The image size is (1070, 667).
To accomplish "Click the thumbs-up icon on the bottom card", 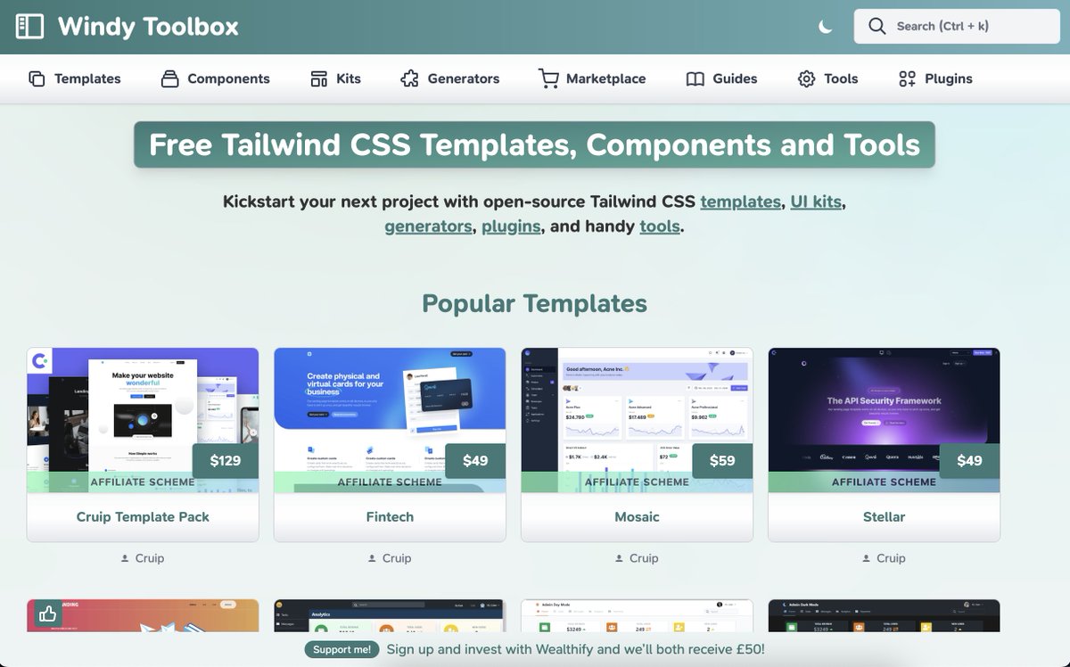I will (47, 614).
